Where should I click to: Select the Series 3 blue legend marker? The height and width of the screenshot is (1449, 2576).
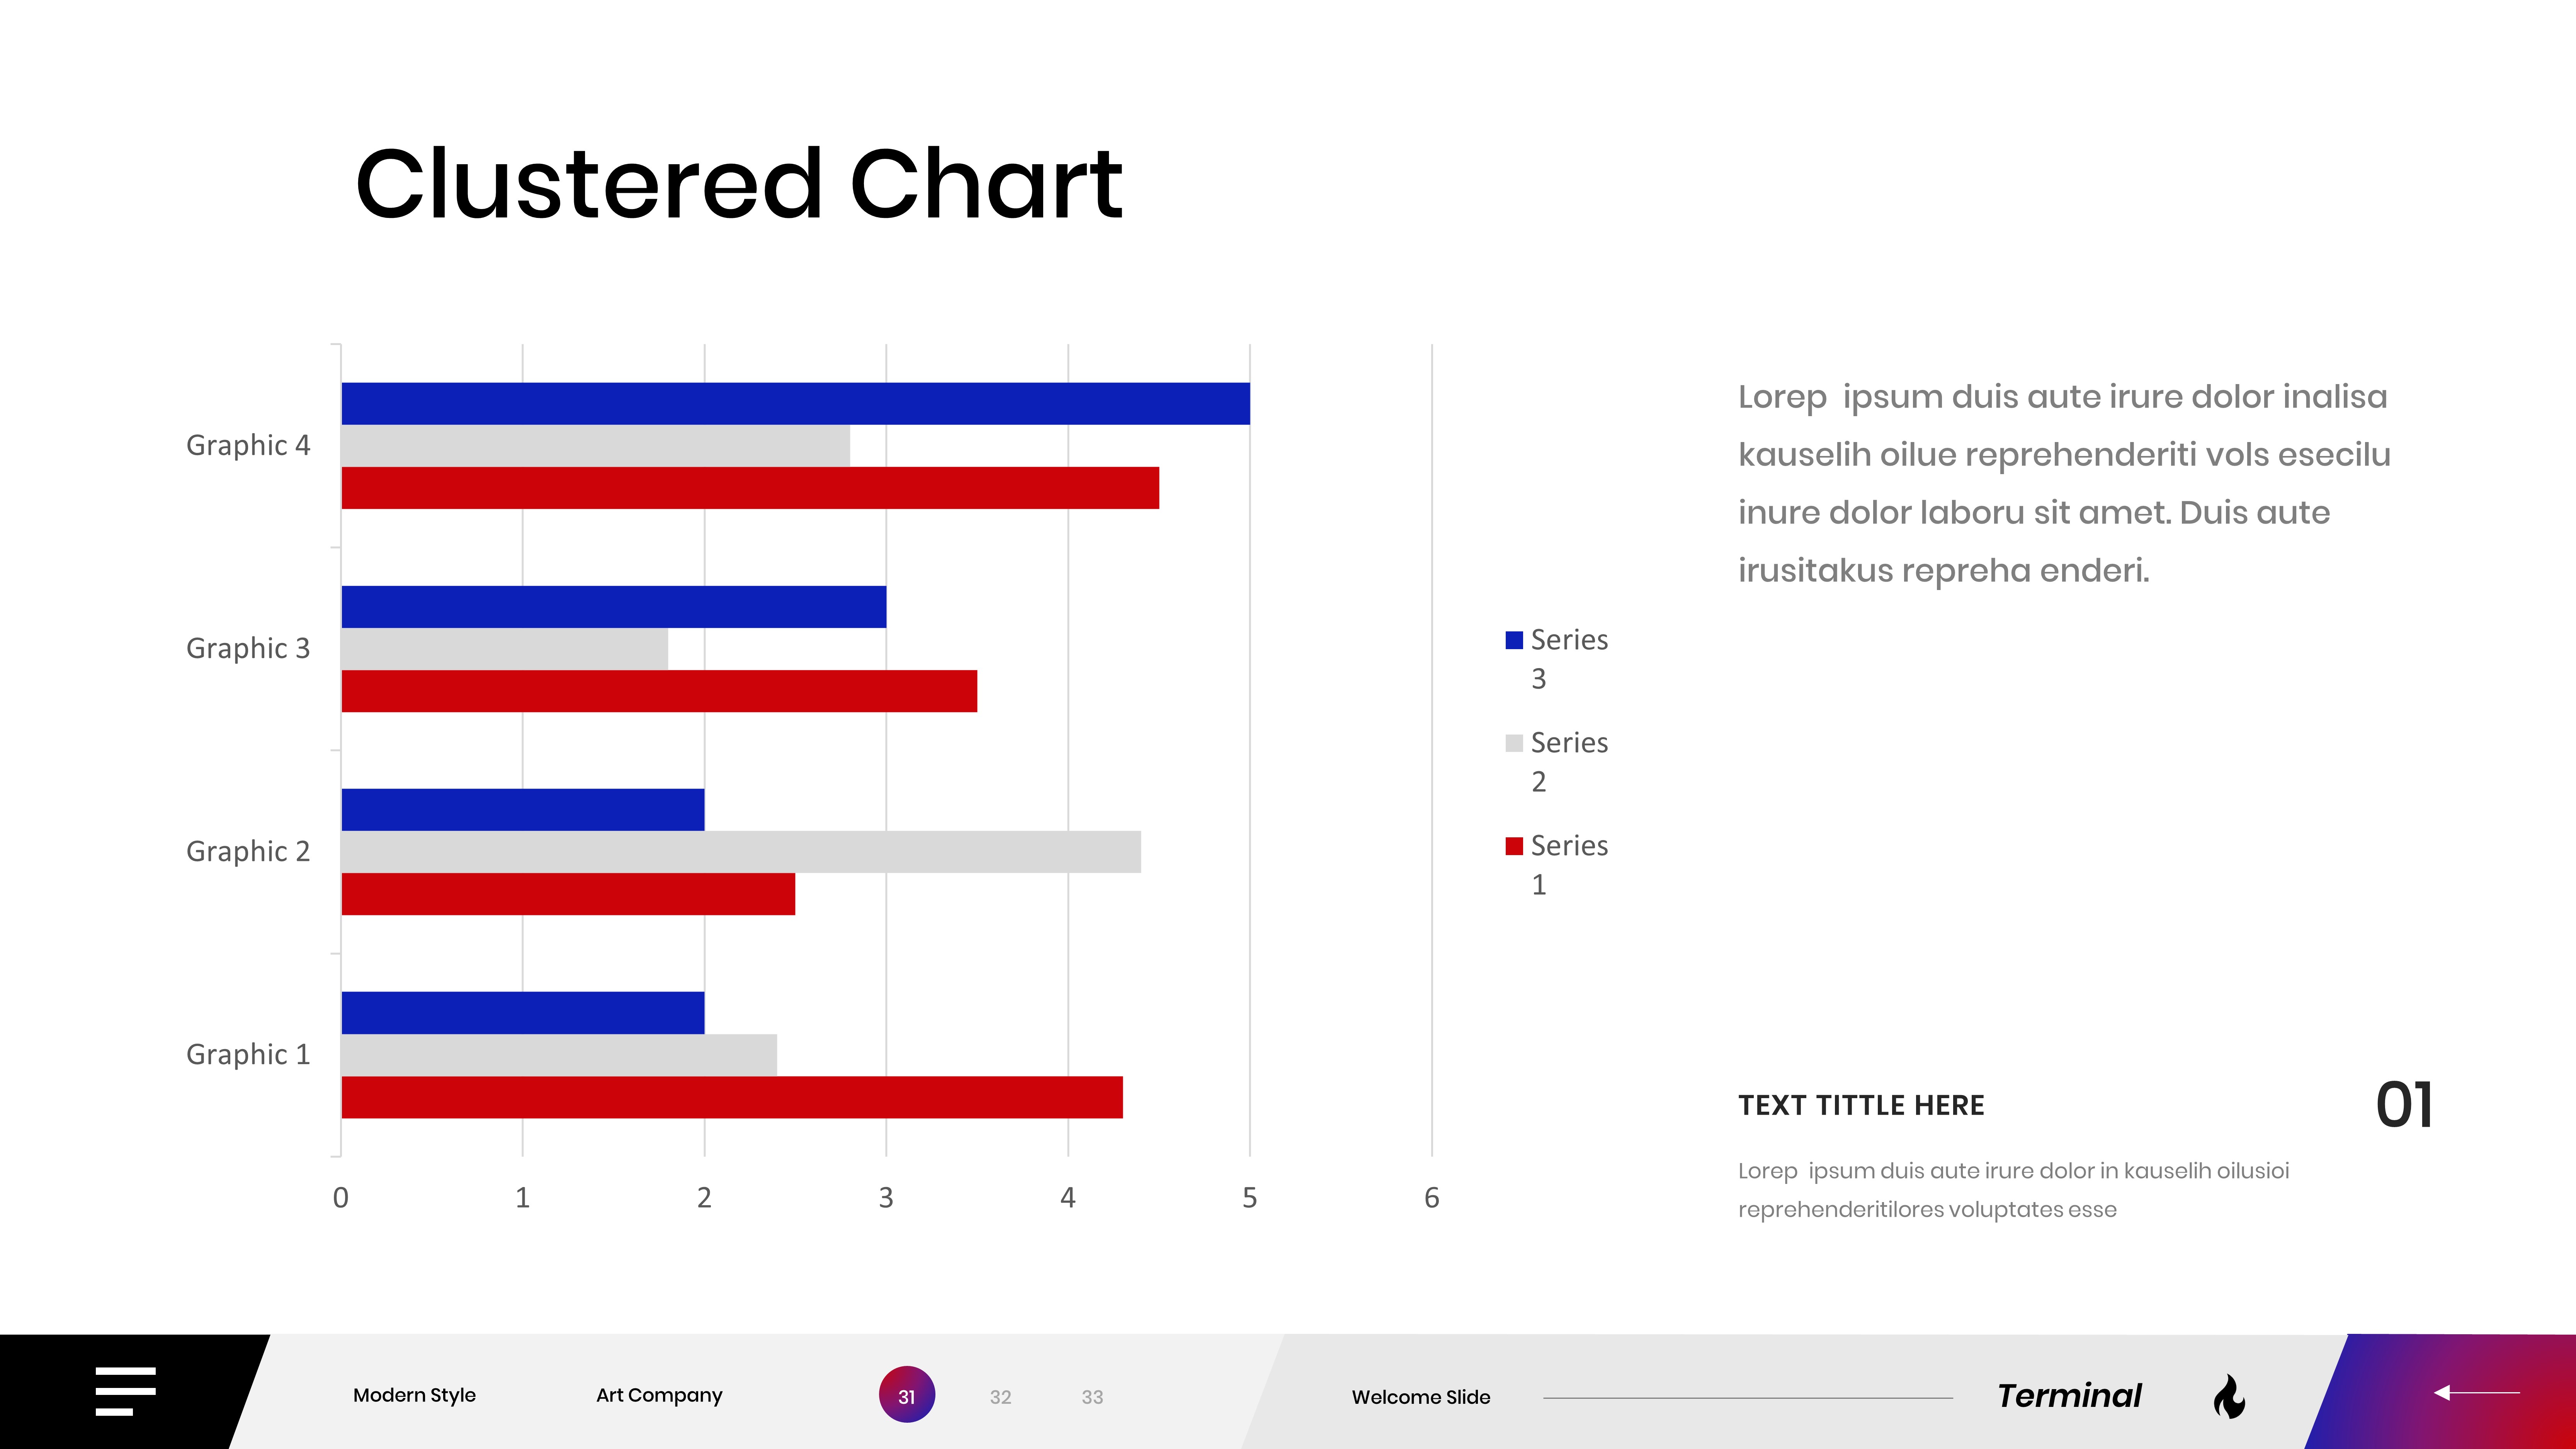point(1514,640)
